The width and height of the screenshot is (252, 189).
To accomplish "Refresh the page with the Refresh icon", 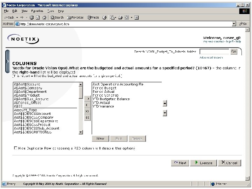I will pos(38,17).
